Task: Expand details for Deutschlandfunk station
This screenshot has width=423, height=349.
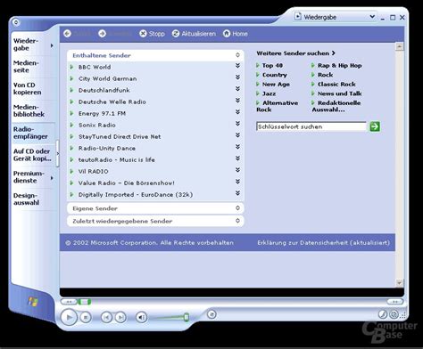Action: pos(237,89)
